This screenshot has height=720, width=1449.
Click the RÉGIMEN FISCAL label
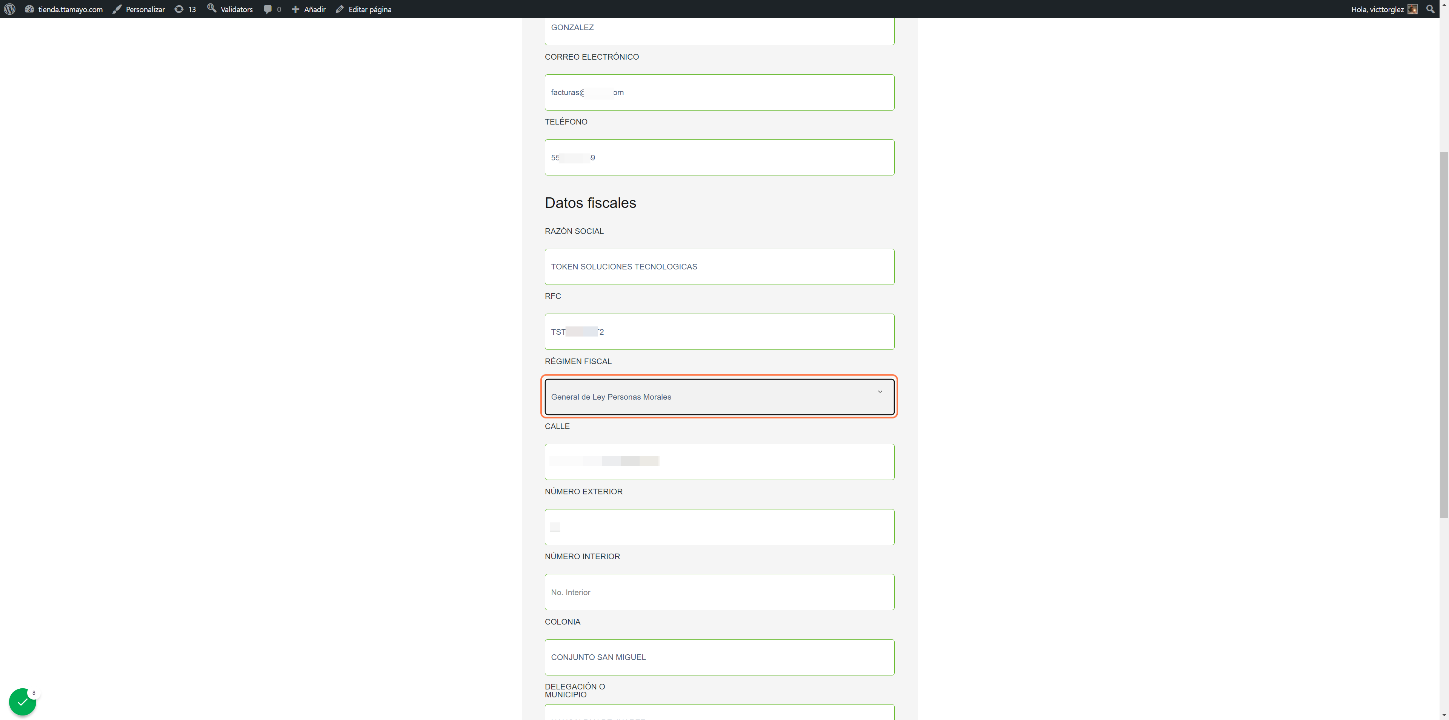click(x=578, y=361)
